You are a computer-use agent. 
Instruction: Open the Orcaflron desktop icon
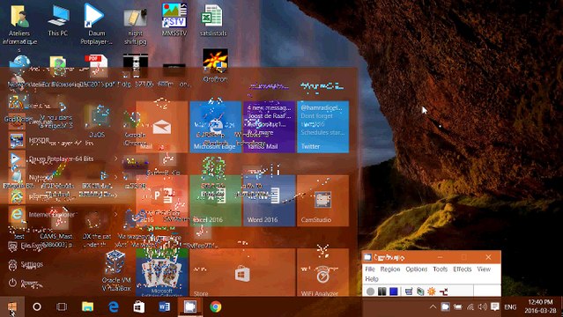(215, 65)
